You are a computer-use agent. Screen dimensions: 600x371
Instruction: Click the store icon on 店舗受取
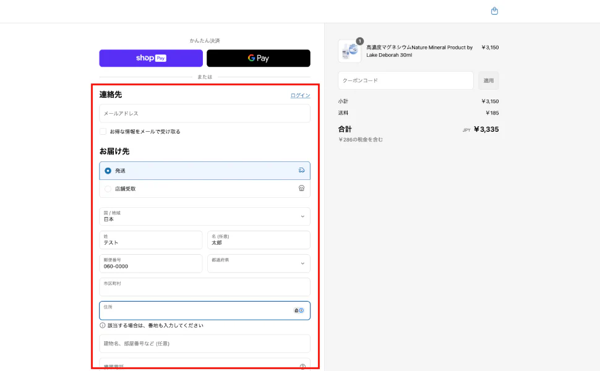(x=302, y=189)
